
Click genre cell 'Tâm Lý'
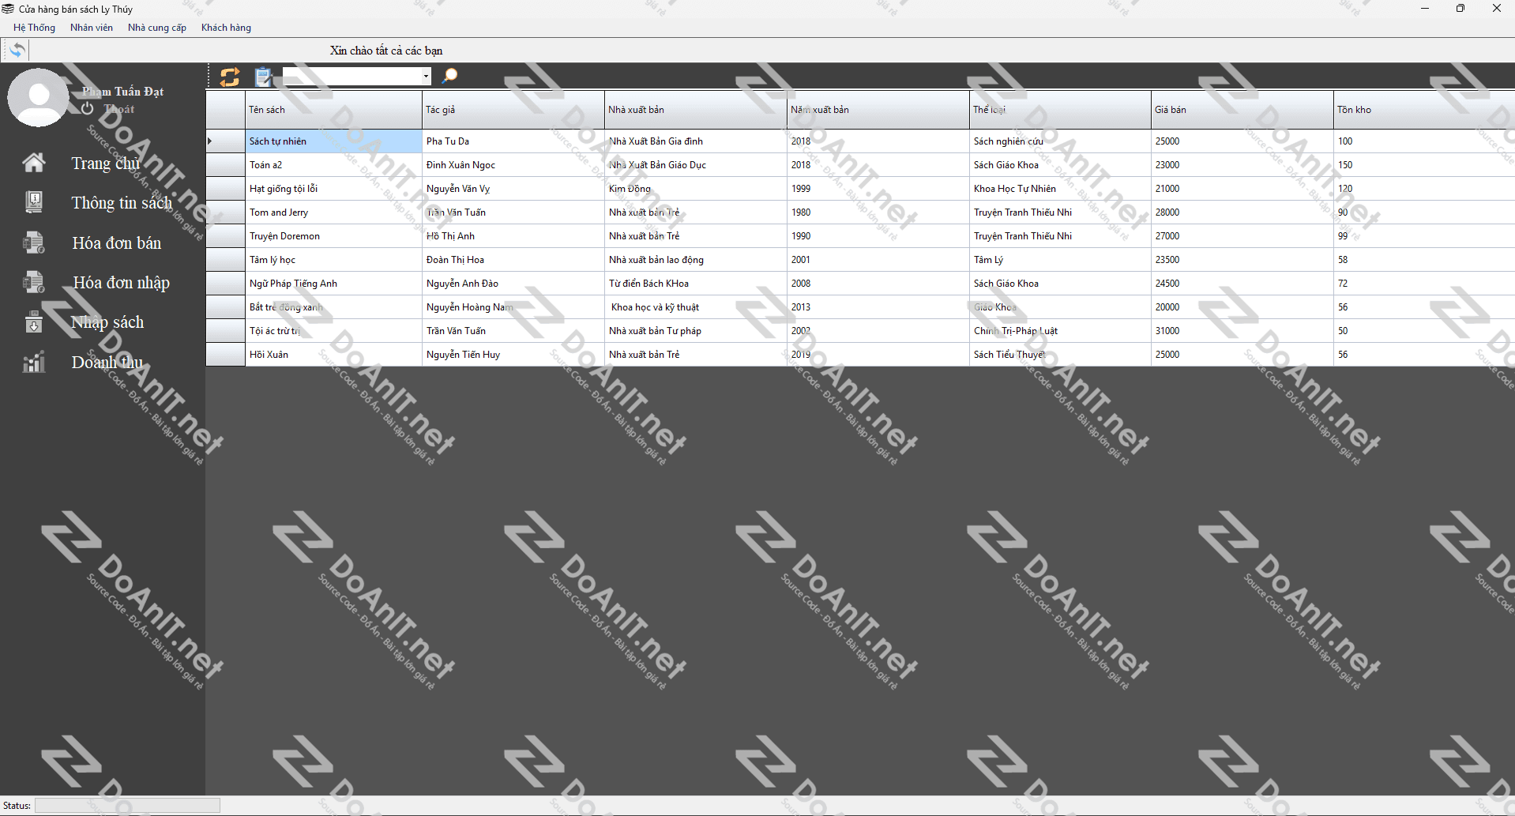click(x=1060, y=260)
